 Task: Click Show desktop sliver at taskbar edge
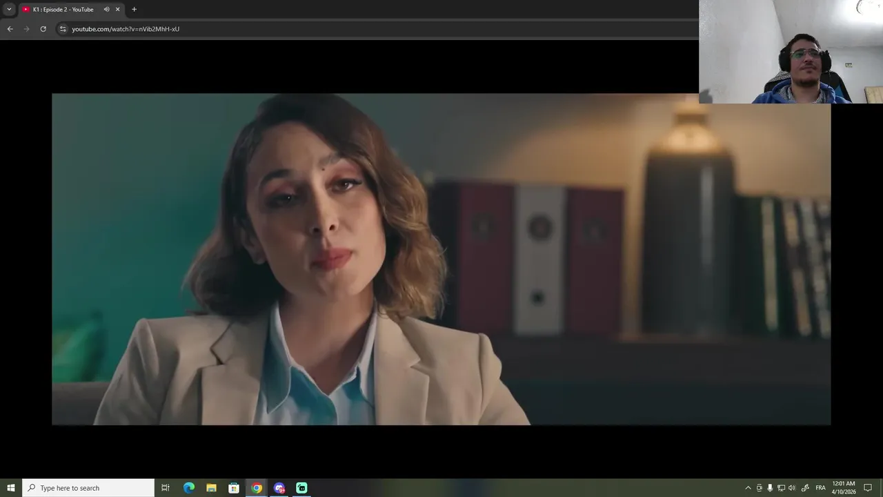tap(882, 488)
